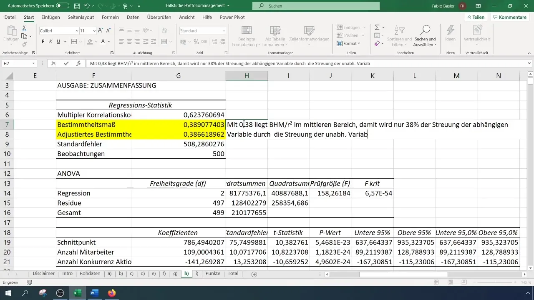Open the Windows Start menu

[8, 293]
